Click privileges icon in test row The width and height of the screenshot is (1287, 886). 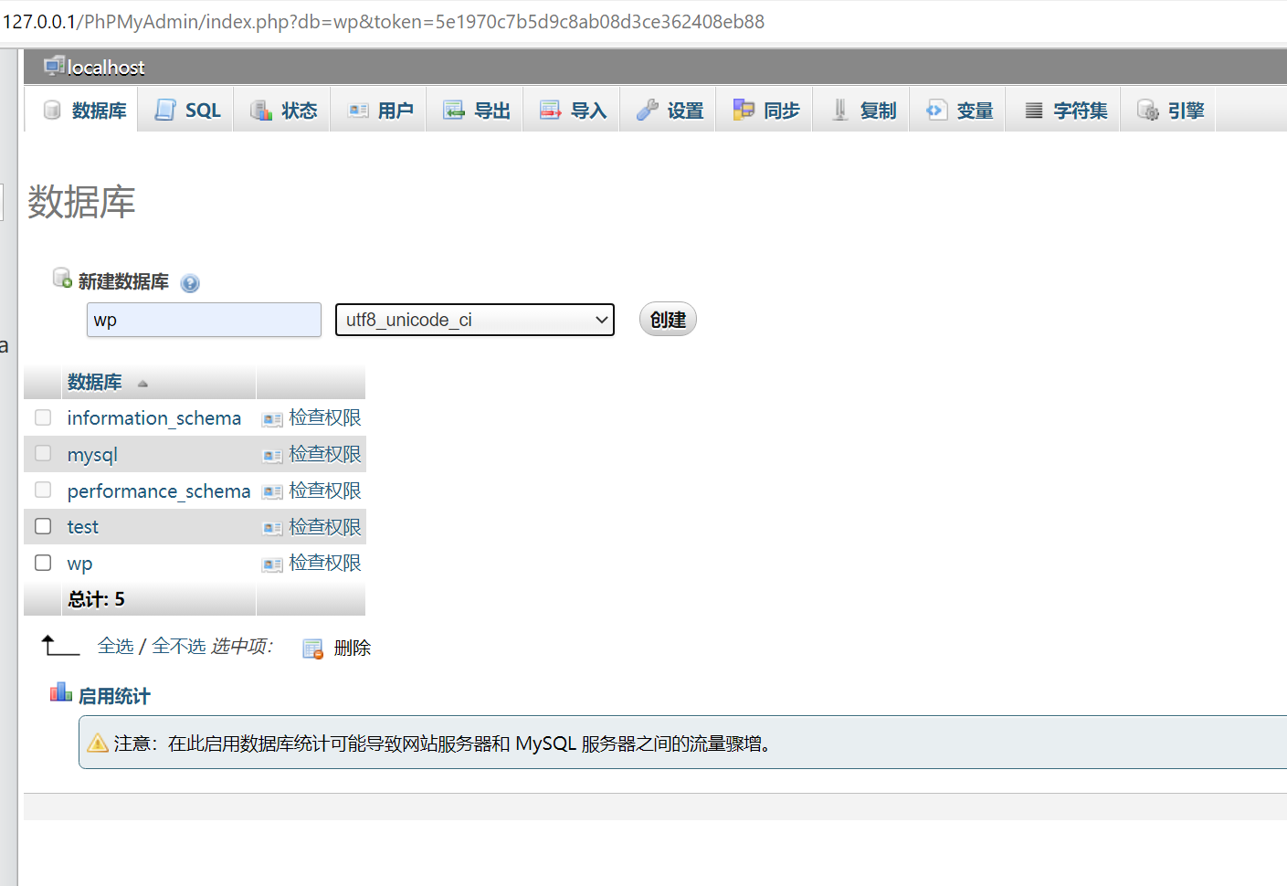(272, 528)
